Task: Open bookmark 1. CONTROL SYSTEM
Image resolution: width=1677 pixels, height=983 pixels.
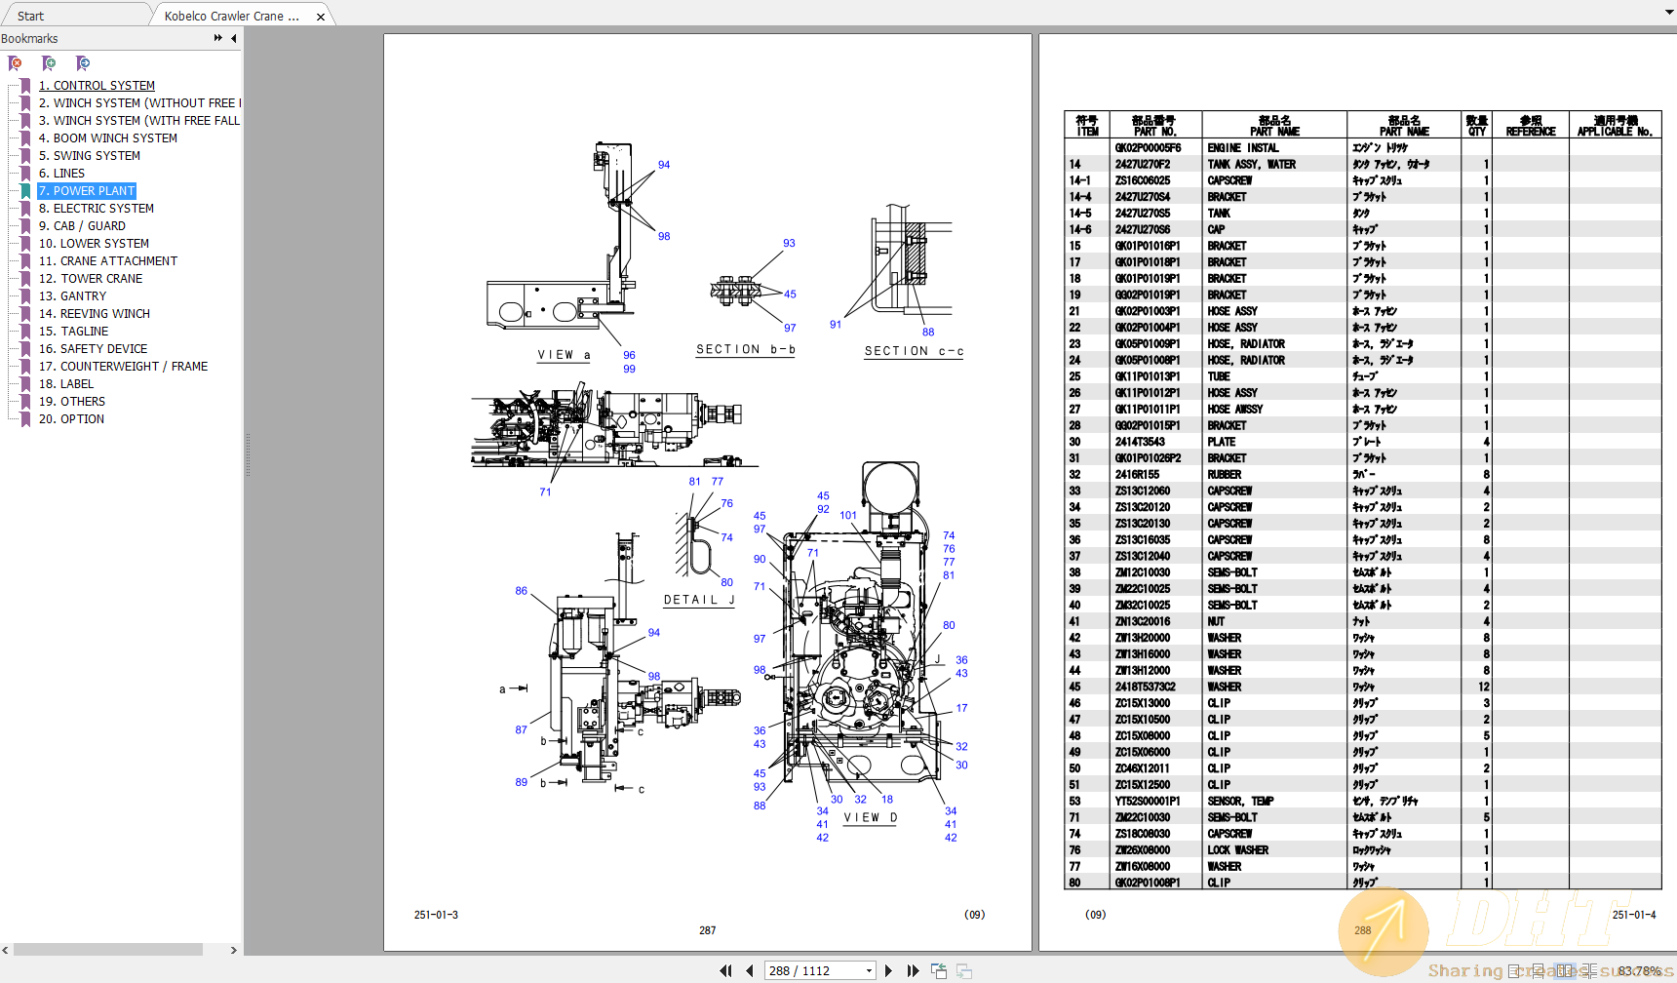Action: (x=97, y=86)
